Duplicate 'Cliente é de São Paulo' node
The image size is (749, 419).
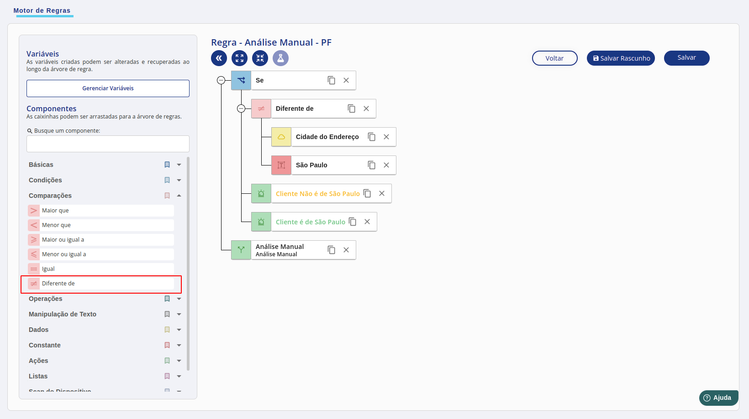(x=353, y=222)
